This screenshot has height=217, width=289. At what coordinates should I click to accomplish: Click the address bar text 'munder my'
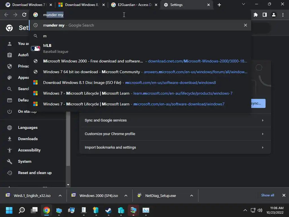pyautogui.click(x=53, y=15)
